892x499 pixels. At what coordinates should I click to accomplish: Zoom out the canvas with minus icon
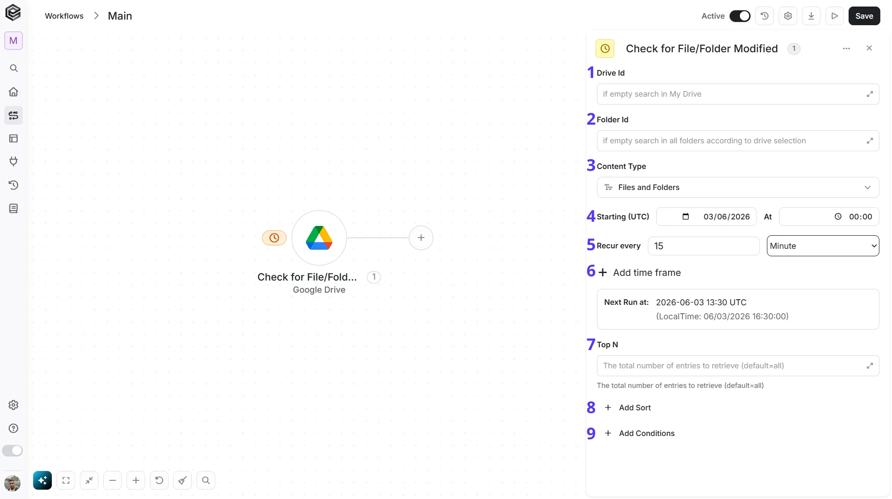(x=112, y=480)
